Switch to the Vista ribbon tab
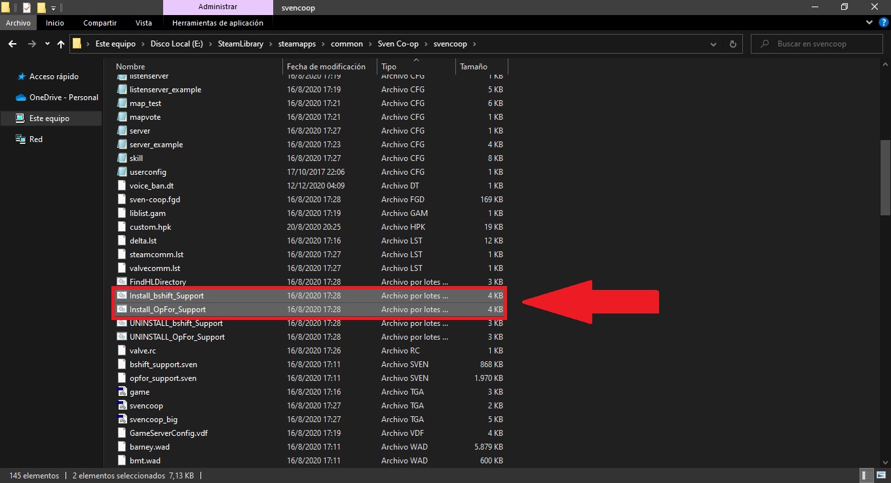The image size is (891, 483). click(x=143, y=23)
